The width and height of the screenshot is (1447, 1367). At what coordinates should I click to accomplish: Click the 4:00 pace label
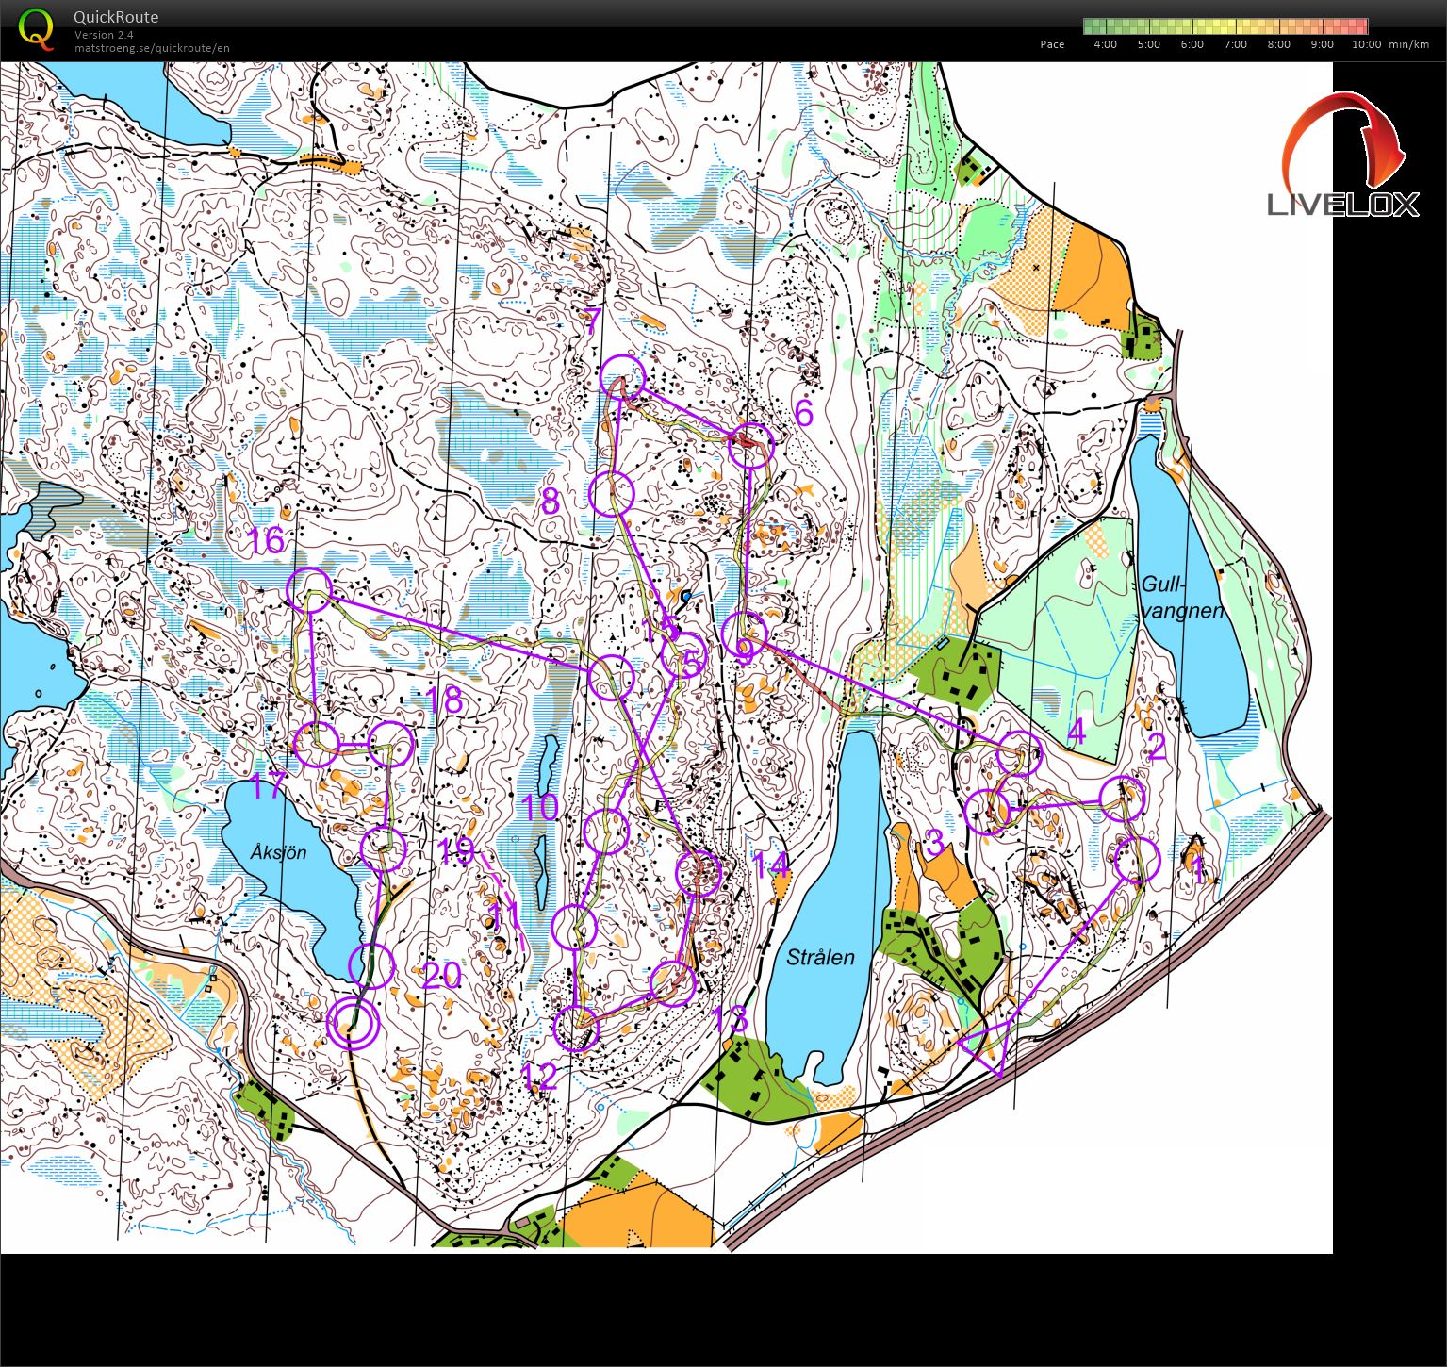tap(1105, 44)
